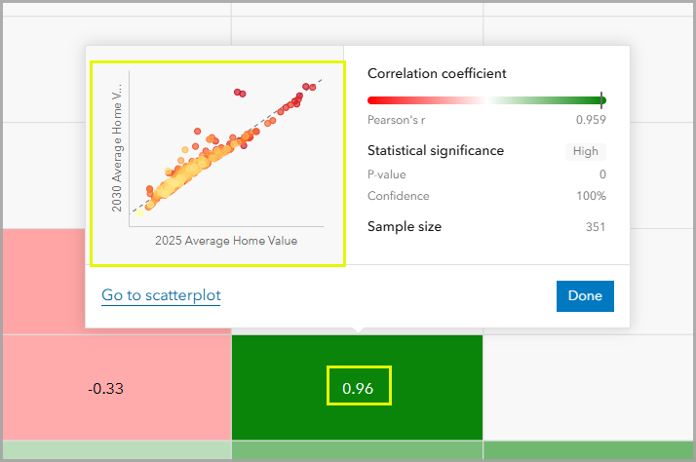This screenshot has height=462, width=696.
Task: Click the Pearson's r label
Action: point(397,120)
